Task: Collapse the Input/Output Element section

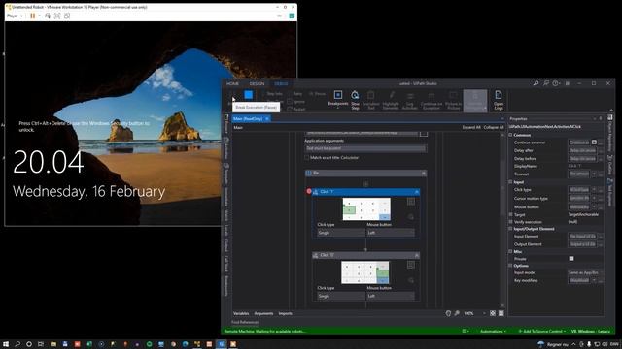Action: [x=510, y=229]
